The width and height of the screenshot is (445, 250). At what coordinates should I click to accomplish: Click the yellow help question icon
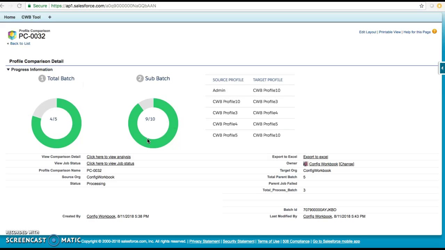pyautogui.click(x=434, y=32)
